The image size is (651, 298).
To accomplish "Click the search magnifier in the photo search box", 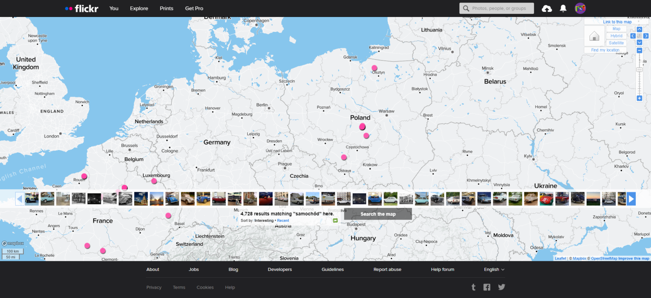I will (466, 8).
